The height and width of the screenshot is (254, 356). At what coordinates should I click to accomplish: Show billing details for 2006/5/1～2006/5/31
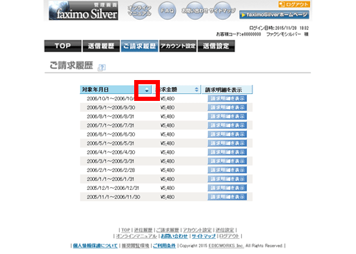[x=227, y=143]
